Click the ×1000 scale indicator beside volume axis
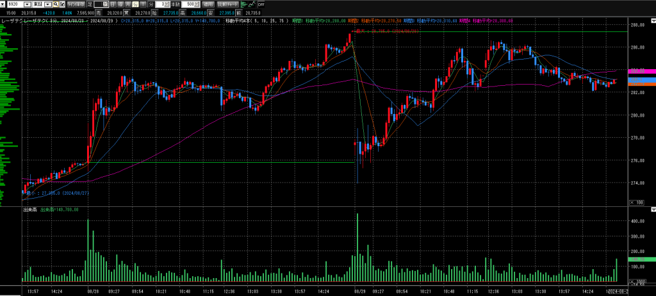 [638, 281]
